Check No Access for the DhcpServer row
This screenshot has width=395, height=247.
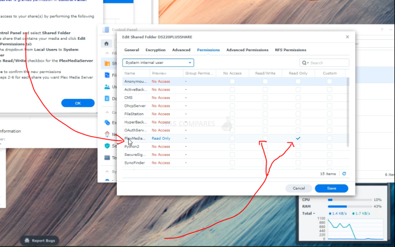point(232,106)
